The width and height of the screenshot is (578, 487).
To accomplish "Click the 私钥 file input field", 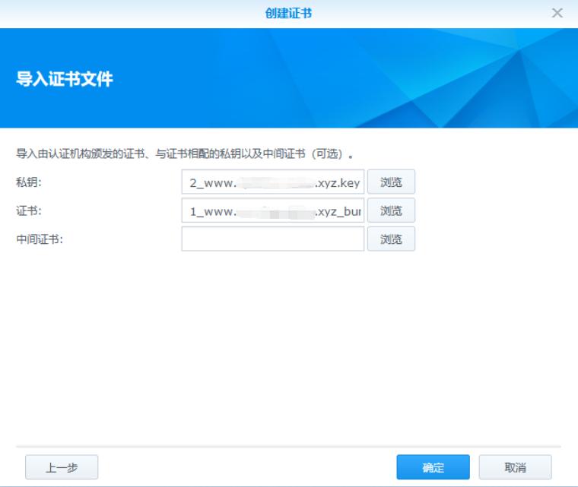I will pyautogui.click(x=273, y=182).
